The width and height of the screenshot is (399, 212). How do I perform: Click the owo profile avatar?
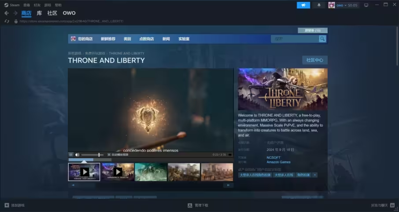coord(331,5)
